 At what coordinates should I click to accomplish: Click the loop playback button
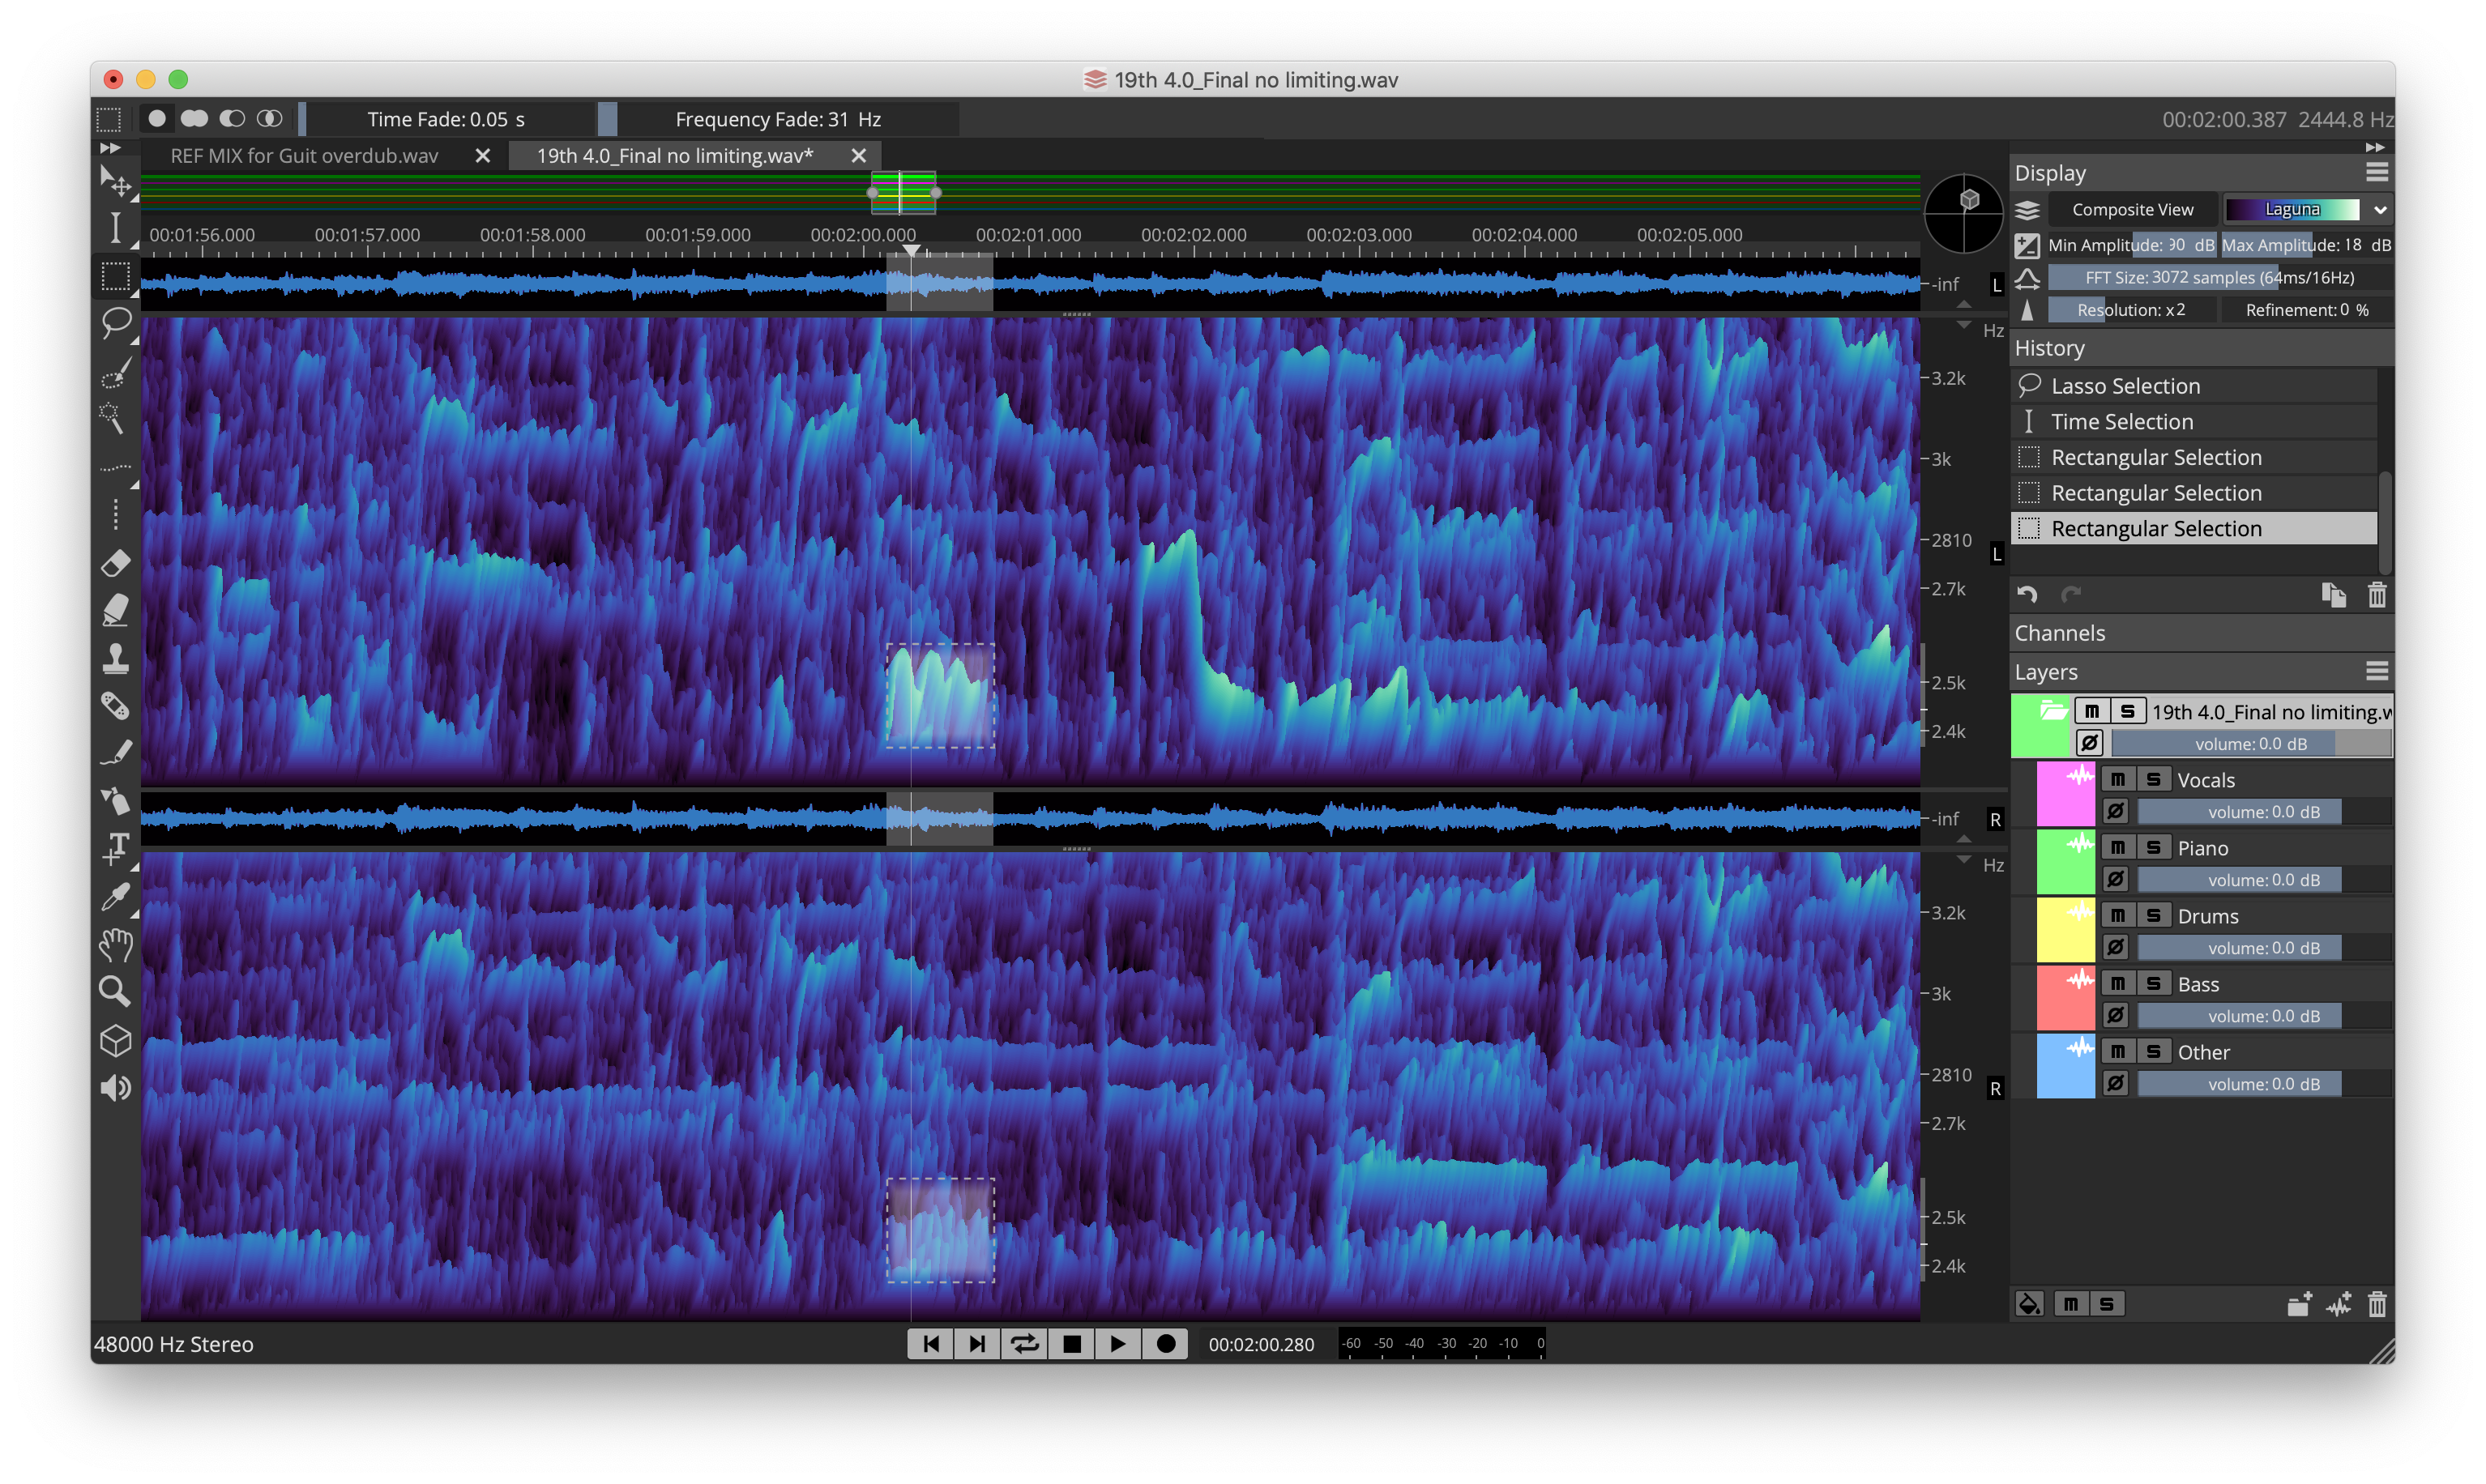click(x=1024, y=1343)
